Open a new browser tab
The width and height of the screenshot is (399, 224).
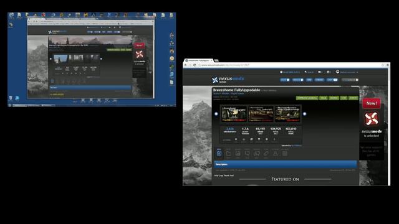[216, 60]
